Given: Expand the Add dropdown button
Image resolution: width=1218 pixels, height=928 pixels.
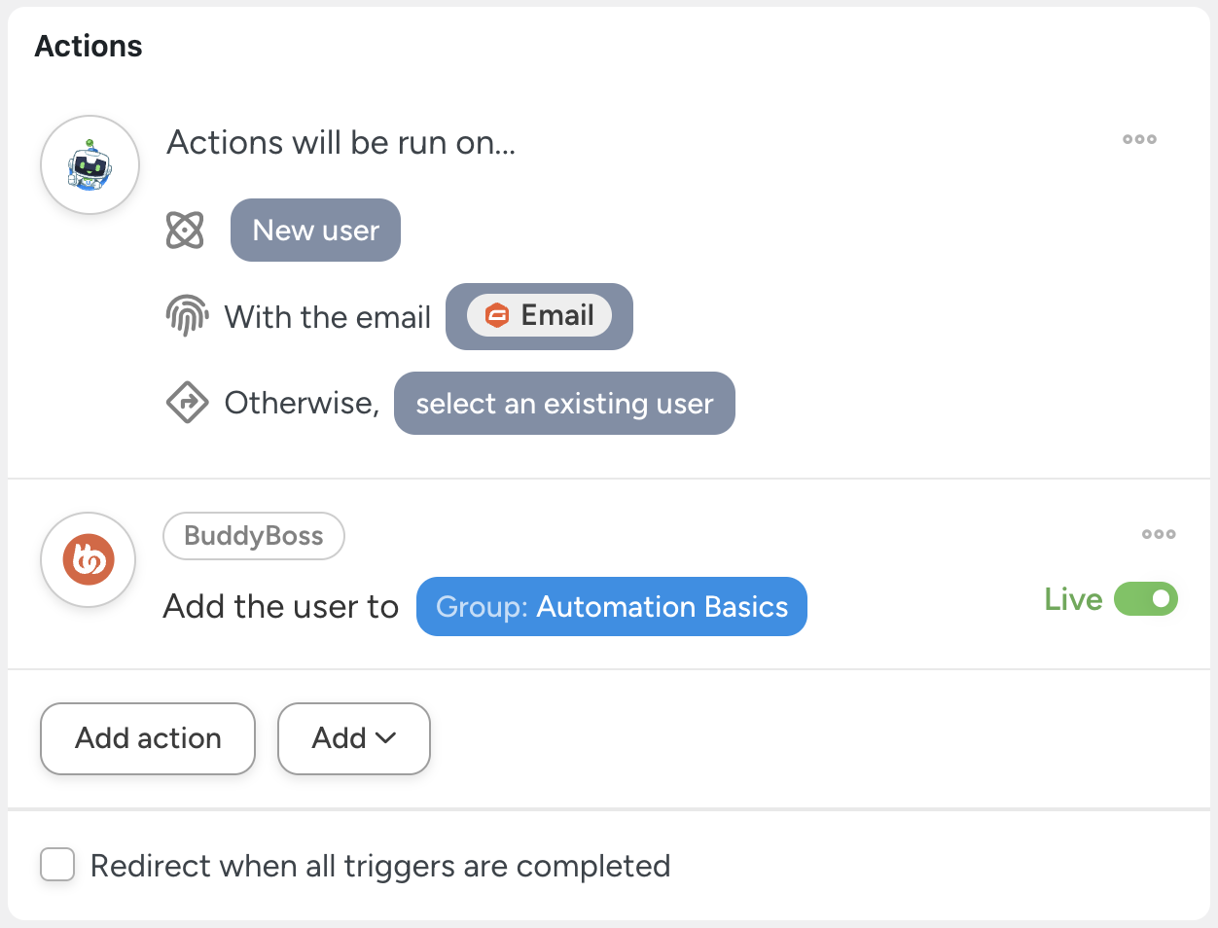Looking at the screenshot, I should point(354,738).
